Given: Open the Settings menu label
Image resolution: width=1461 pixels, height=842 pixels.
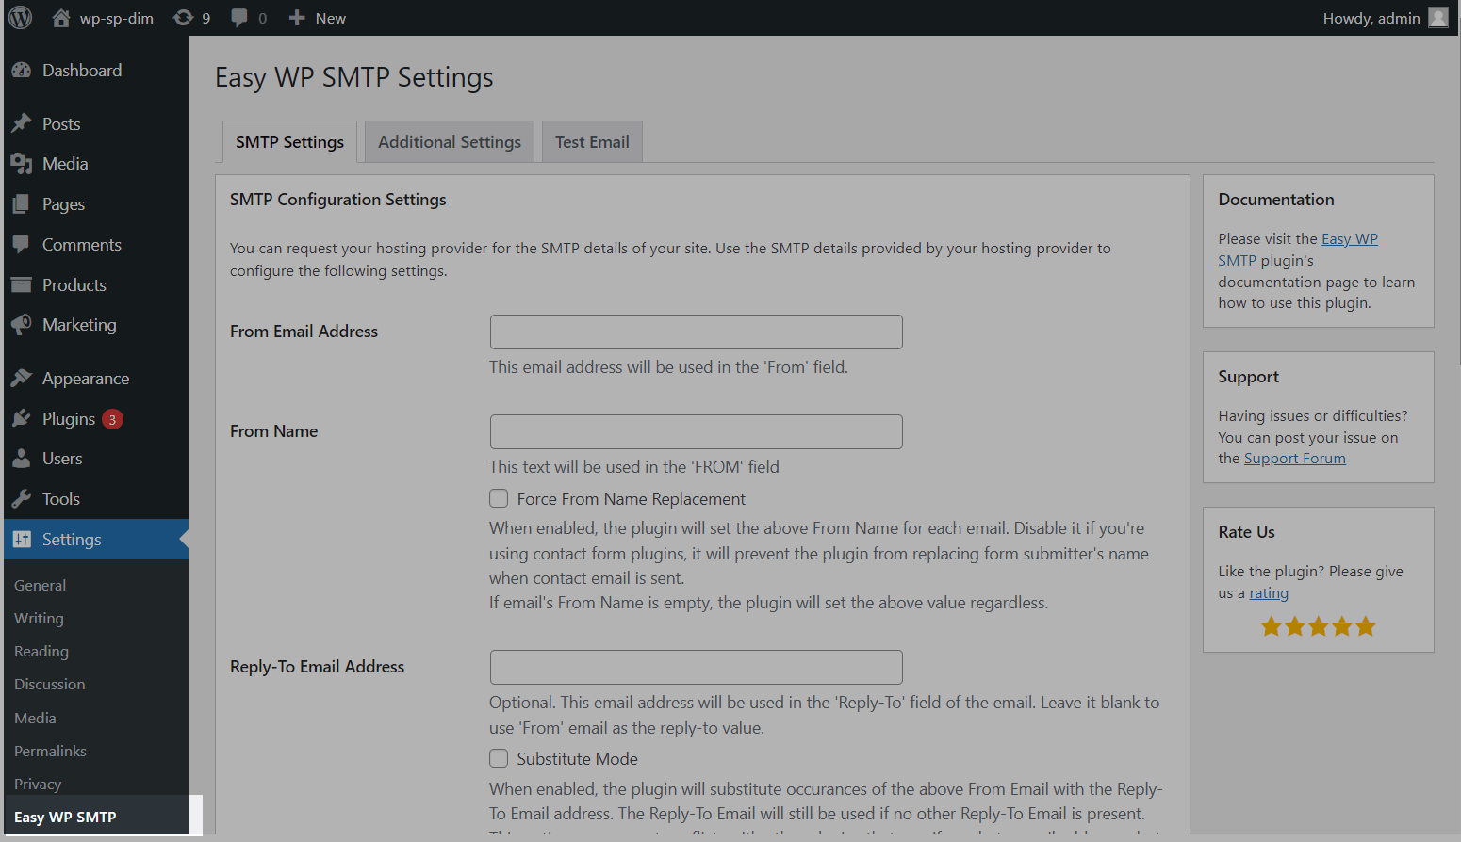Looking at the screenshot, I should 72,540.
